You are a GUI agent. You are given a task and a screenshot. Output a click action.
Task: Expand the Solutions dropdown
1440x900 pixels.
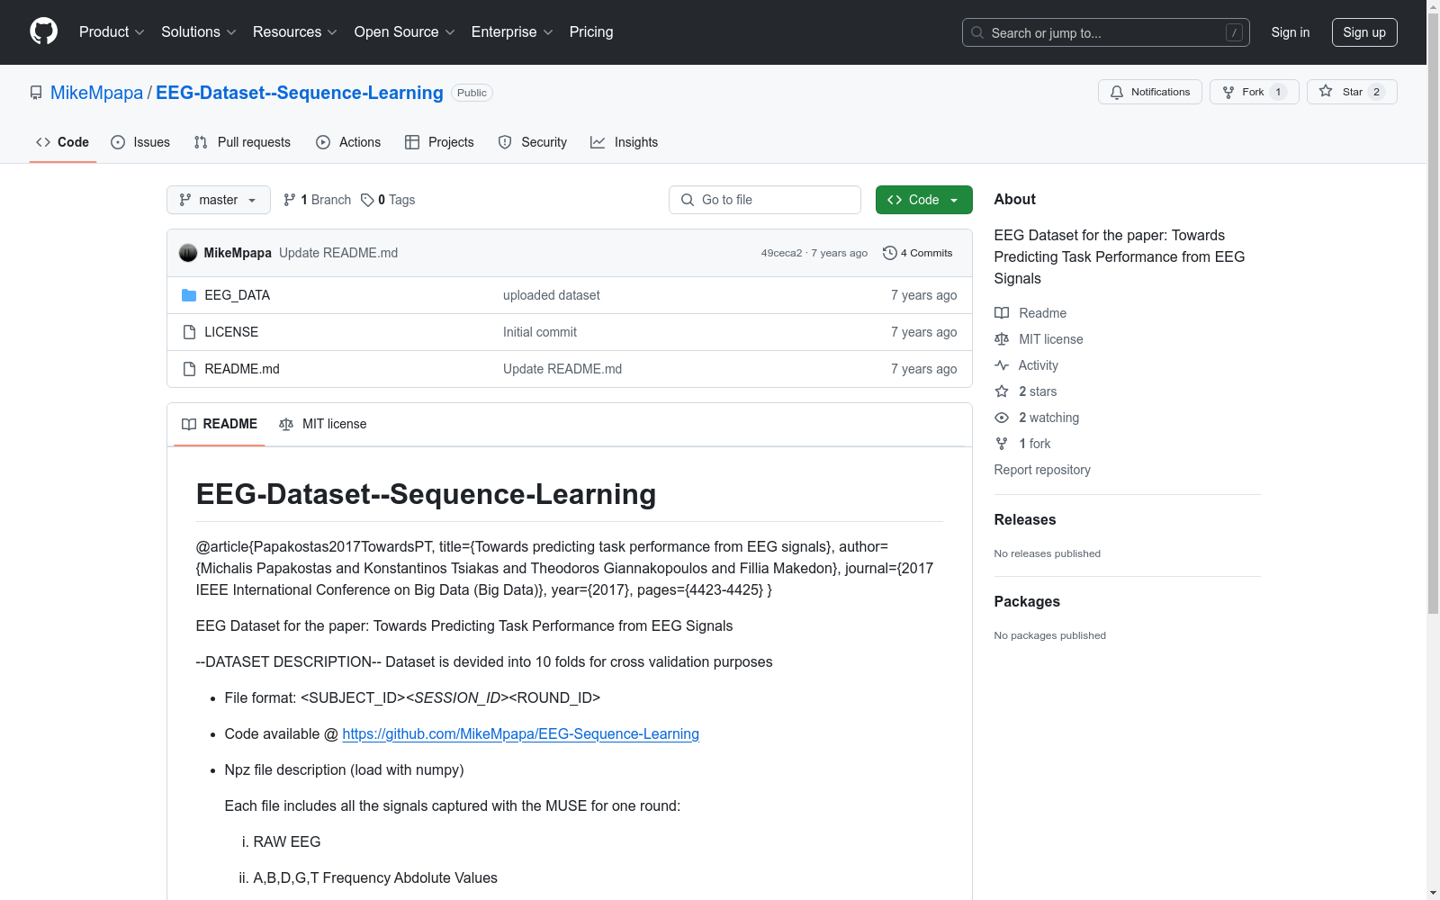point(199,32)
